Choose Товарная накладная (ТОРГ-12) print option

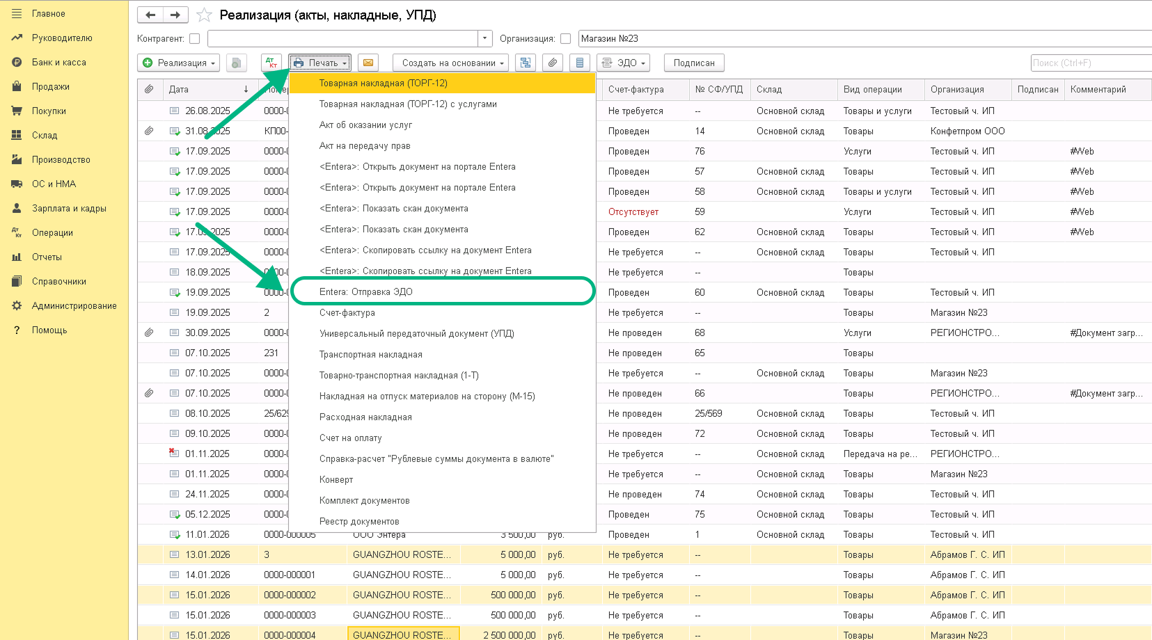point(384,83)
